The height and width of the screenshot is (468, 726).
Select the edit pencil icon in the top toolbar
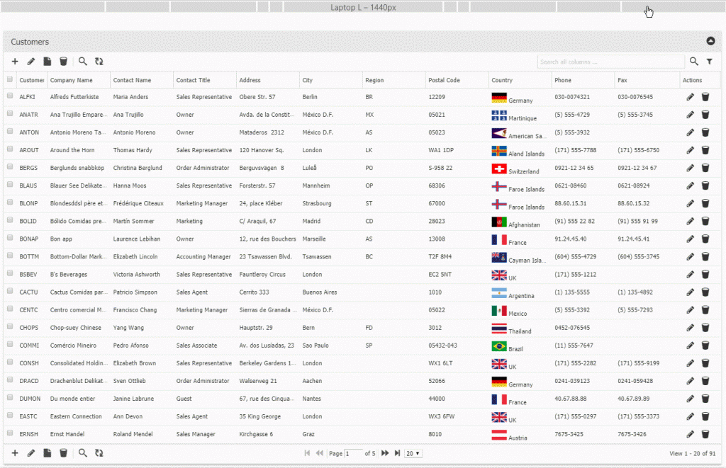[31, 61]
